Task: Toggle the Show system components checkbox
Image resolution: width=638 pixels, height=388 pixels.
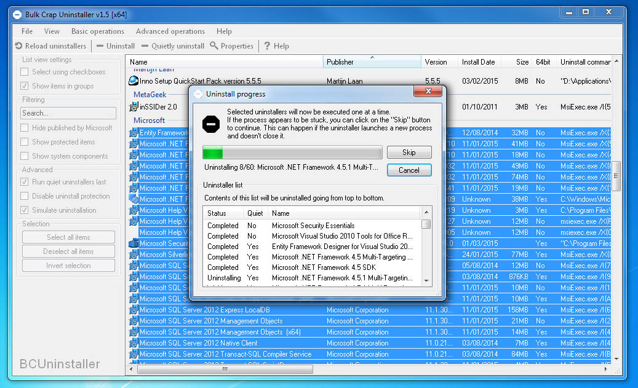Action: click(x=25, y=156)
